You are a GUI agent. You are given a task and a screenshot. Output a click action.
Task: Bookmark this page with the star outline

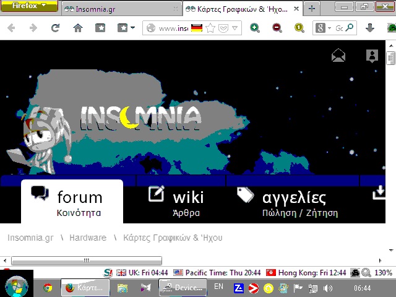pyautogui.click(x=210, y=28)
